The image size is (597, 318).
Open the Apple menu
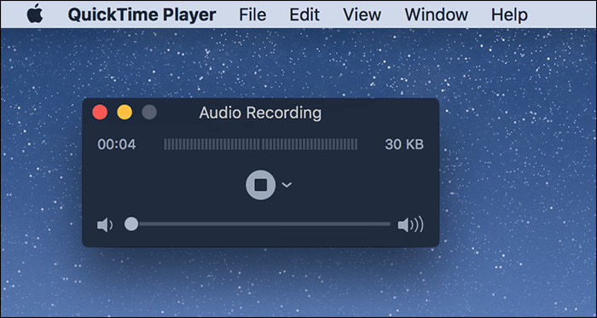pos(35,14)
